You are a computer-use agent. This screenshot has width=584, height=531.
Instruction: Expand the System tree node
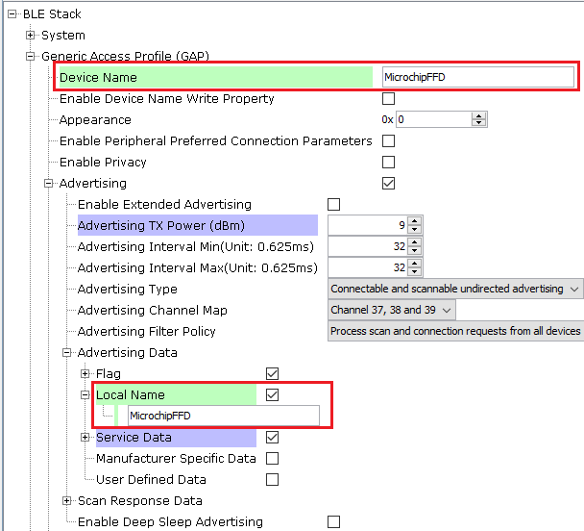[30, 35]
